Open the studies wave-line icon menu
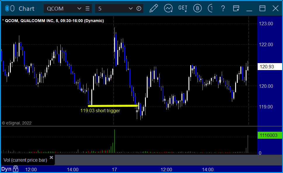This screenshot has width=283, height=173. pyautogui.click(x=168, y=8)
